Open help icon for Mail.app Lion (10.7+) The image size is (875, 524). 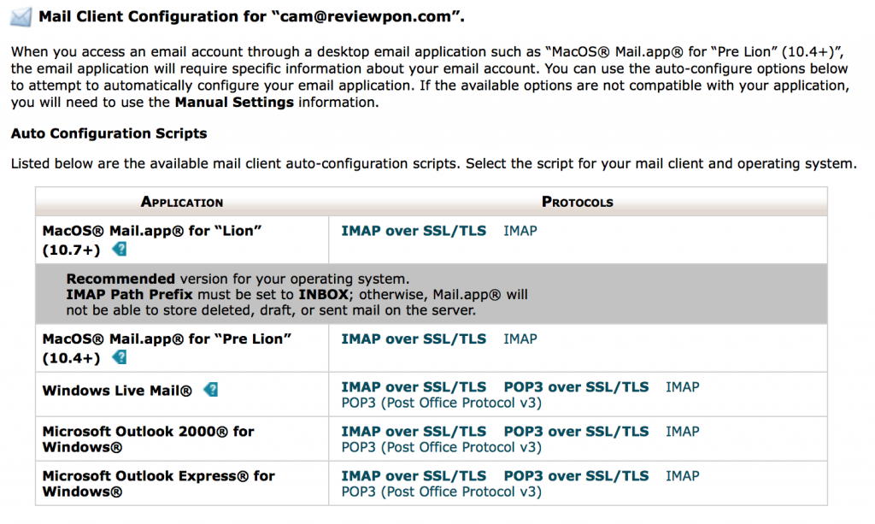click(x=120, y=249)
